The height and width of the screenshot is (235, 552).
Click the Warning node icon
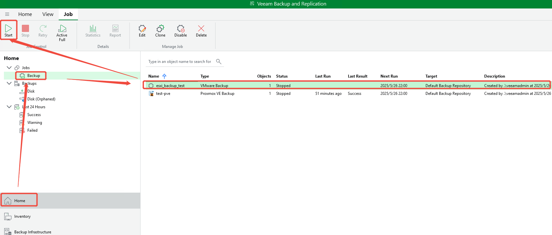(22, 123)
